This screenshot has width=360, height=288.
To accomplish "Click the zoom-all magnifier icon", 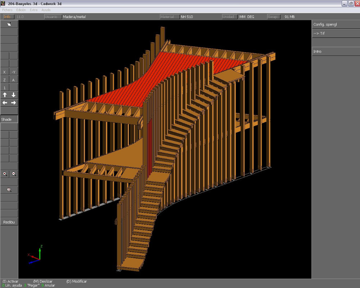I will click(x=9, y=190).
